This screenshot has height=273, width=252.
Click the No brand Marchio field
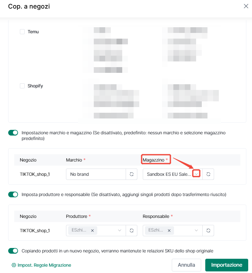tap(96, 174)
